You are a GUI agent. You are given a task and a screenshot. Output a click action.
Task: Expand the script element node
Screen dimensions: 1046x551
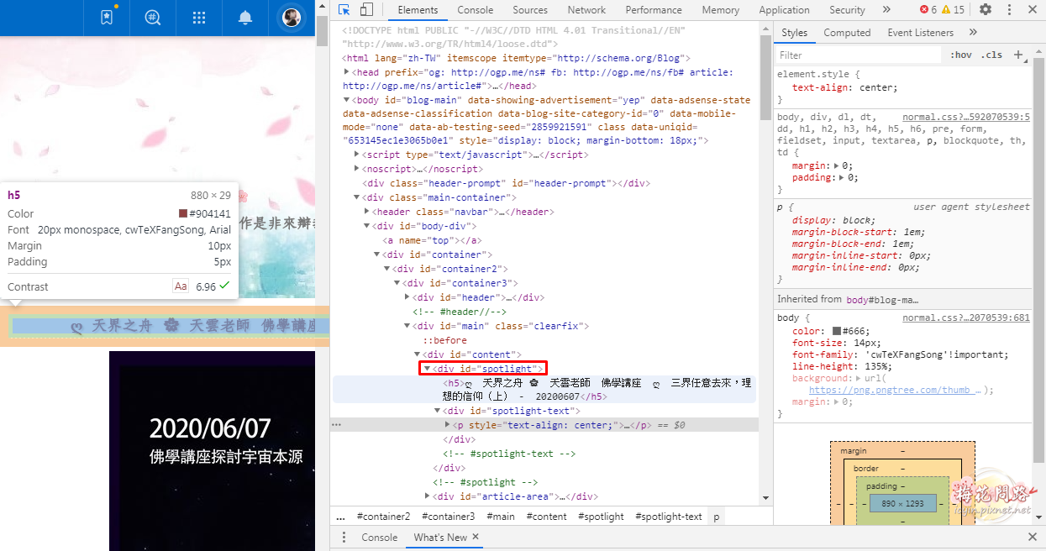click(x=358, y=155)
